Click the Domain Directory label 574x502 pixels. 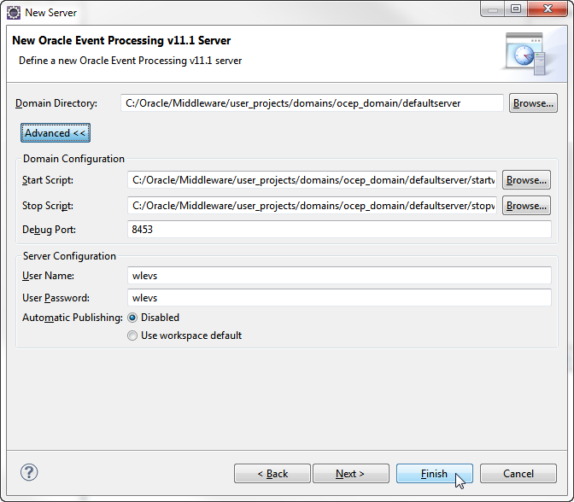click(x=56, y=103)
